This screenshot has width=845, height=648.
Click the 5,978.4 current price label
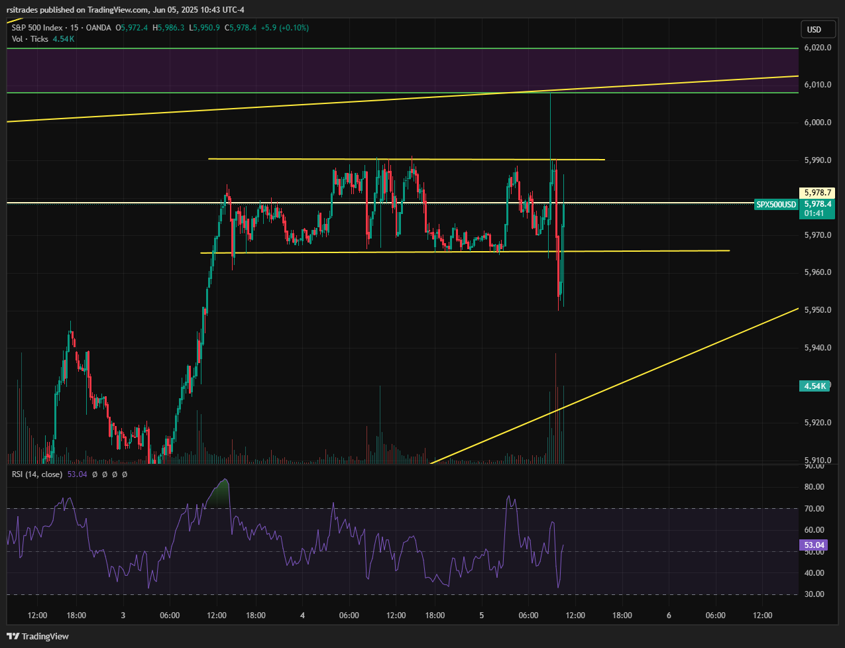pos(817,205)
